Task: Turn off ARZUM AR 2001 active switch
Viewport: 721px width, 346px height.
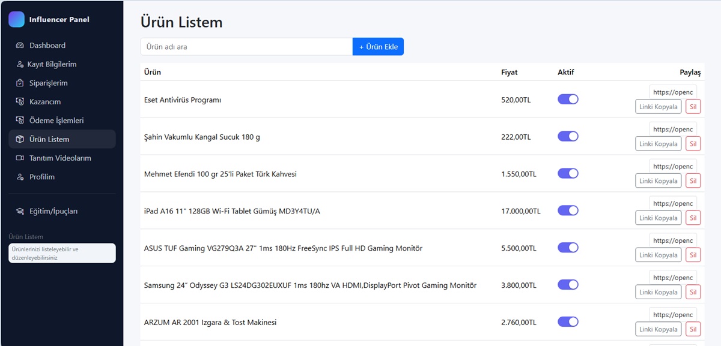Action: pos(568,322)
